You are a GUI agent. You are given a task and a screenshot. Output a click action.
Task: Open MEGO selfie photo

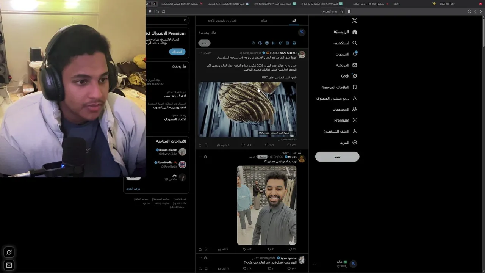point(266,205)
